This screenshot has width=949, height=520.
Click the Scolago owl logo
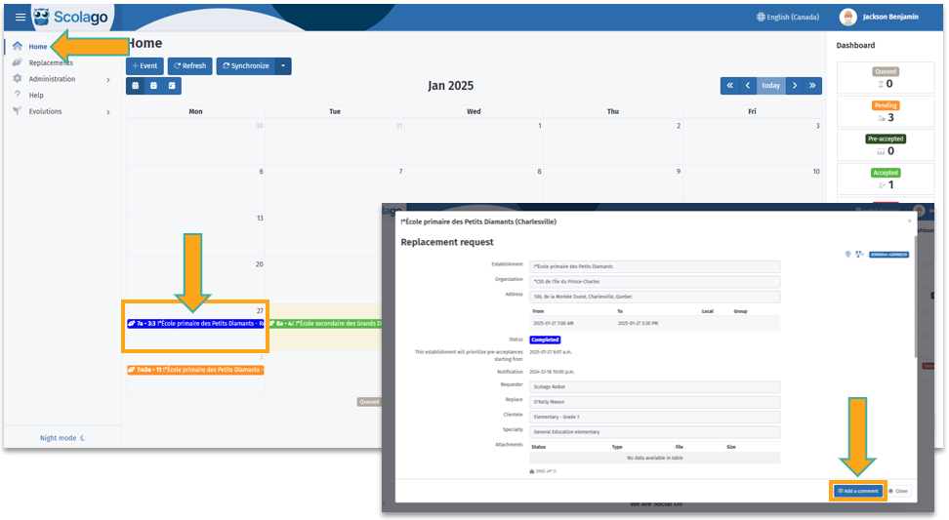(41, 17)
